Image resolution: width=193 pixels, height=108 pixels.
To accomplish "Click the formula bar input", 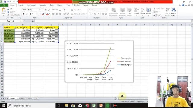I will [113, 21].
